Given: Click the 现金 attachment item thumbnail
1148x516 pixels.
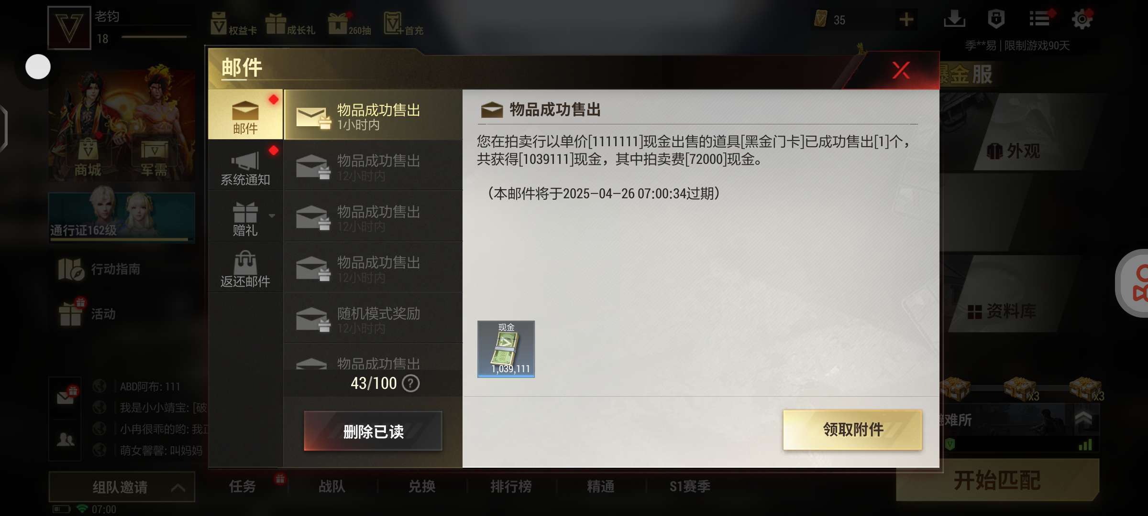Looking at the screenshot, I should pyautogui.click(x=506, y=349).
